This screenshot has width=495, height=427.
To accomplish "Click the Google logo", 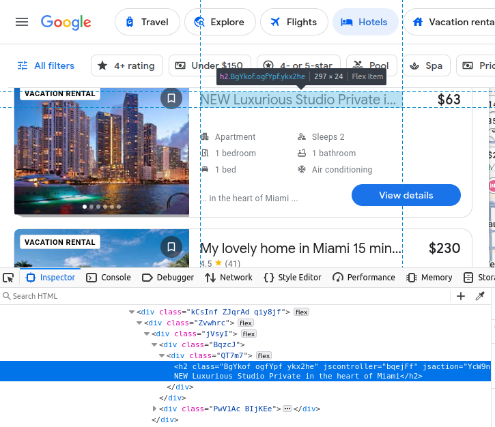I will [x=66, y=22].
